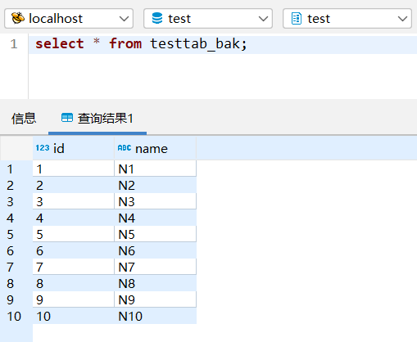This screenshot has height=342, width=417.
Task: Switch to the 信息 tab
Action: (x=24, y=119)
